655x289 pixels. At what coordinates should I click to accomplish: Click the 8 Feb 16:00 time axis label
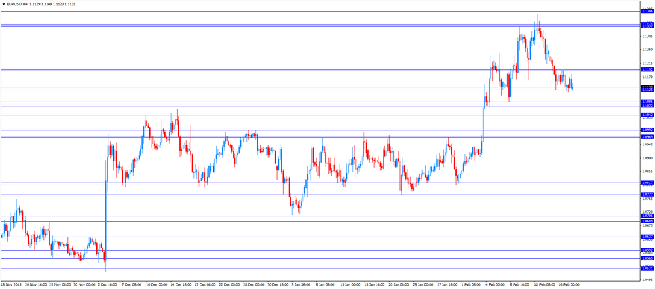pos(519,285)
